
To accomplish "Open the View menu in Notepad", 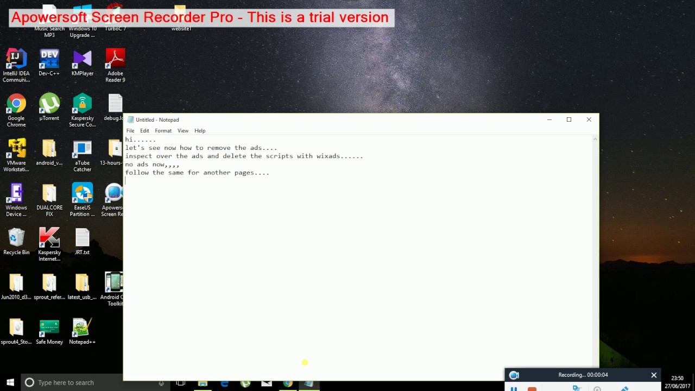I will [183, 131].
